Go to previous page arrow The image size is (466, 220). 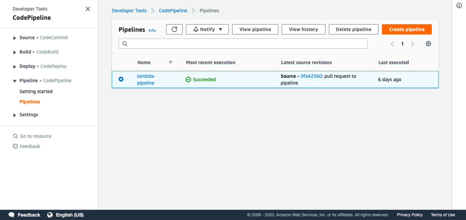392,44
